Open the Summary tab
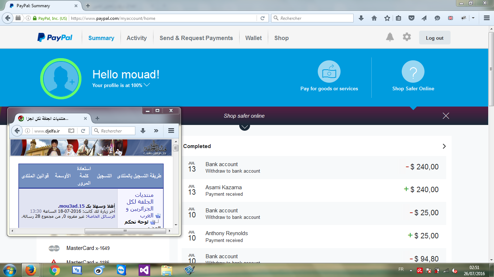 [x=101, y=38]
